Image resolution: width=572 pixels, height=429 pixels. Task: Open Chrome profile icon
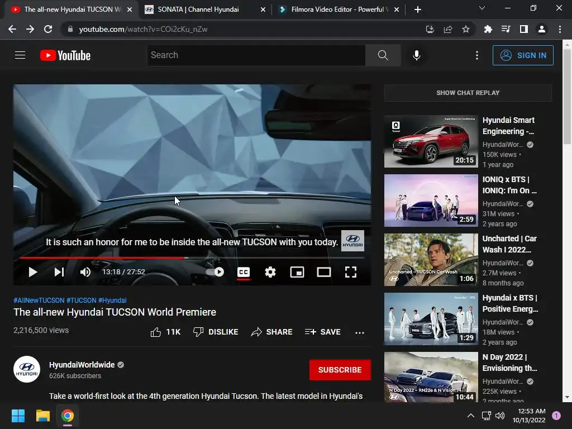(x=542, y=29)
